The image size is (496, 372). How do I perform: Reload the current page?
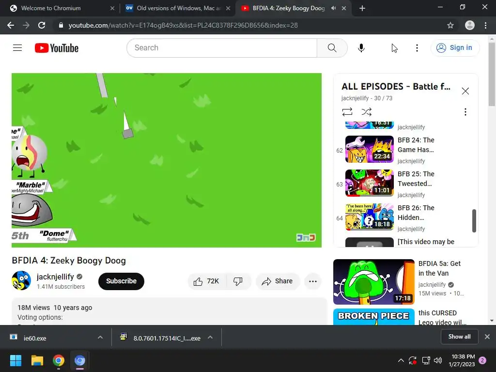tap(42, 25)
